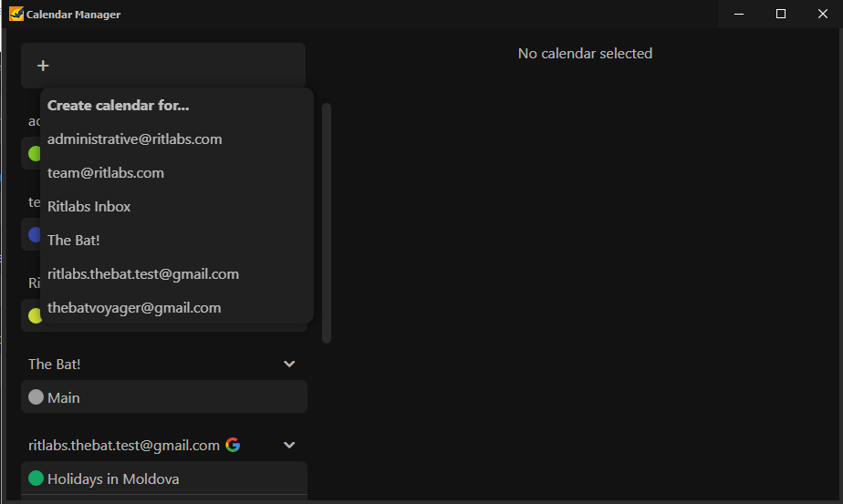843x504 pixels.
Task: Close the Calendar Manager window
Action: coord(823,14)
